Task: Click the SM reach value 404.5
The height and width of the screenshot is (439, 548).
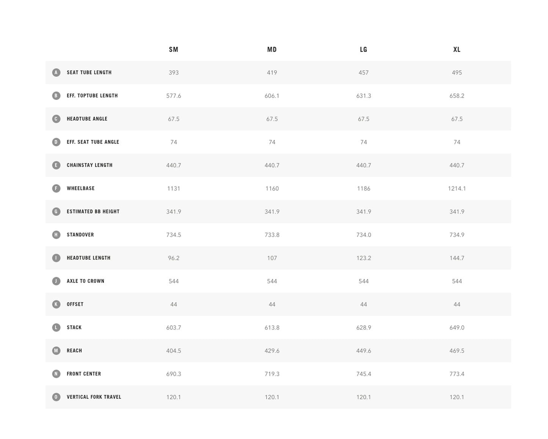Action: pos(174,351)
